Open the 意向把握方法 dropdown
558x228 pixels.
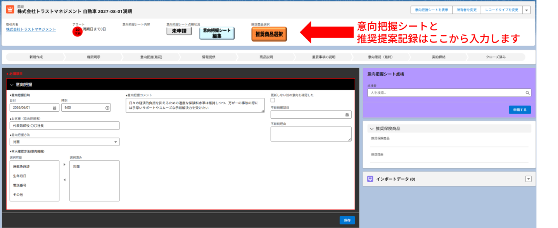coord(64,142)
